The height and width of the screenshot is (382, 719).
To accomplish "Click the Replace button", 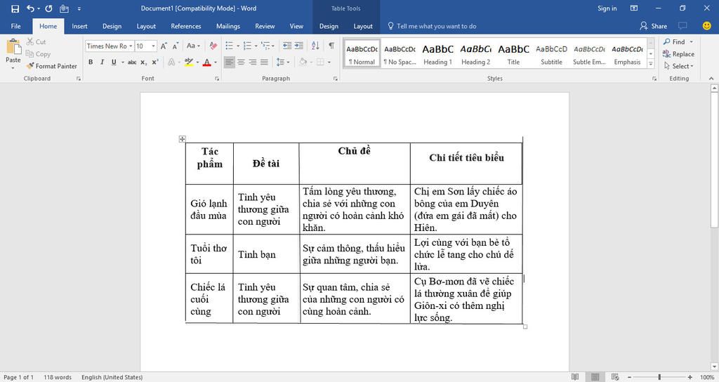I will coord(679,53).
